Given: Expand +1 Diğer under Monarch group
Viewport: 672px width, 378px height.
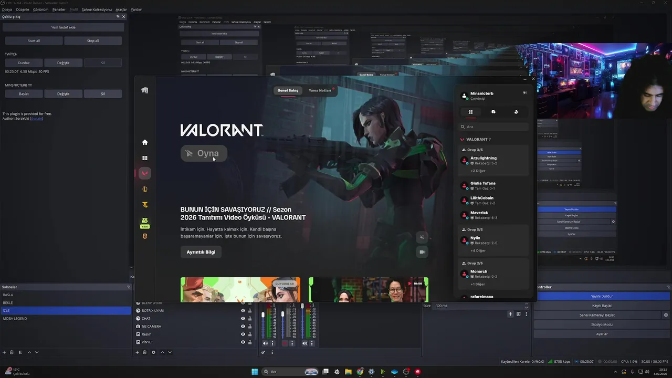Looking at the screenshot, I should [478, 284].
